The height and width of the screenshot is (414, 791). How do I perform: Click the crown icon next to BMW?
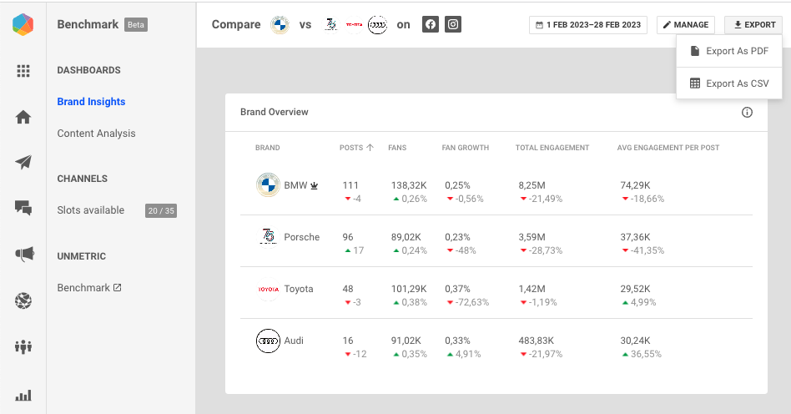pos(315,185)
